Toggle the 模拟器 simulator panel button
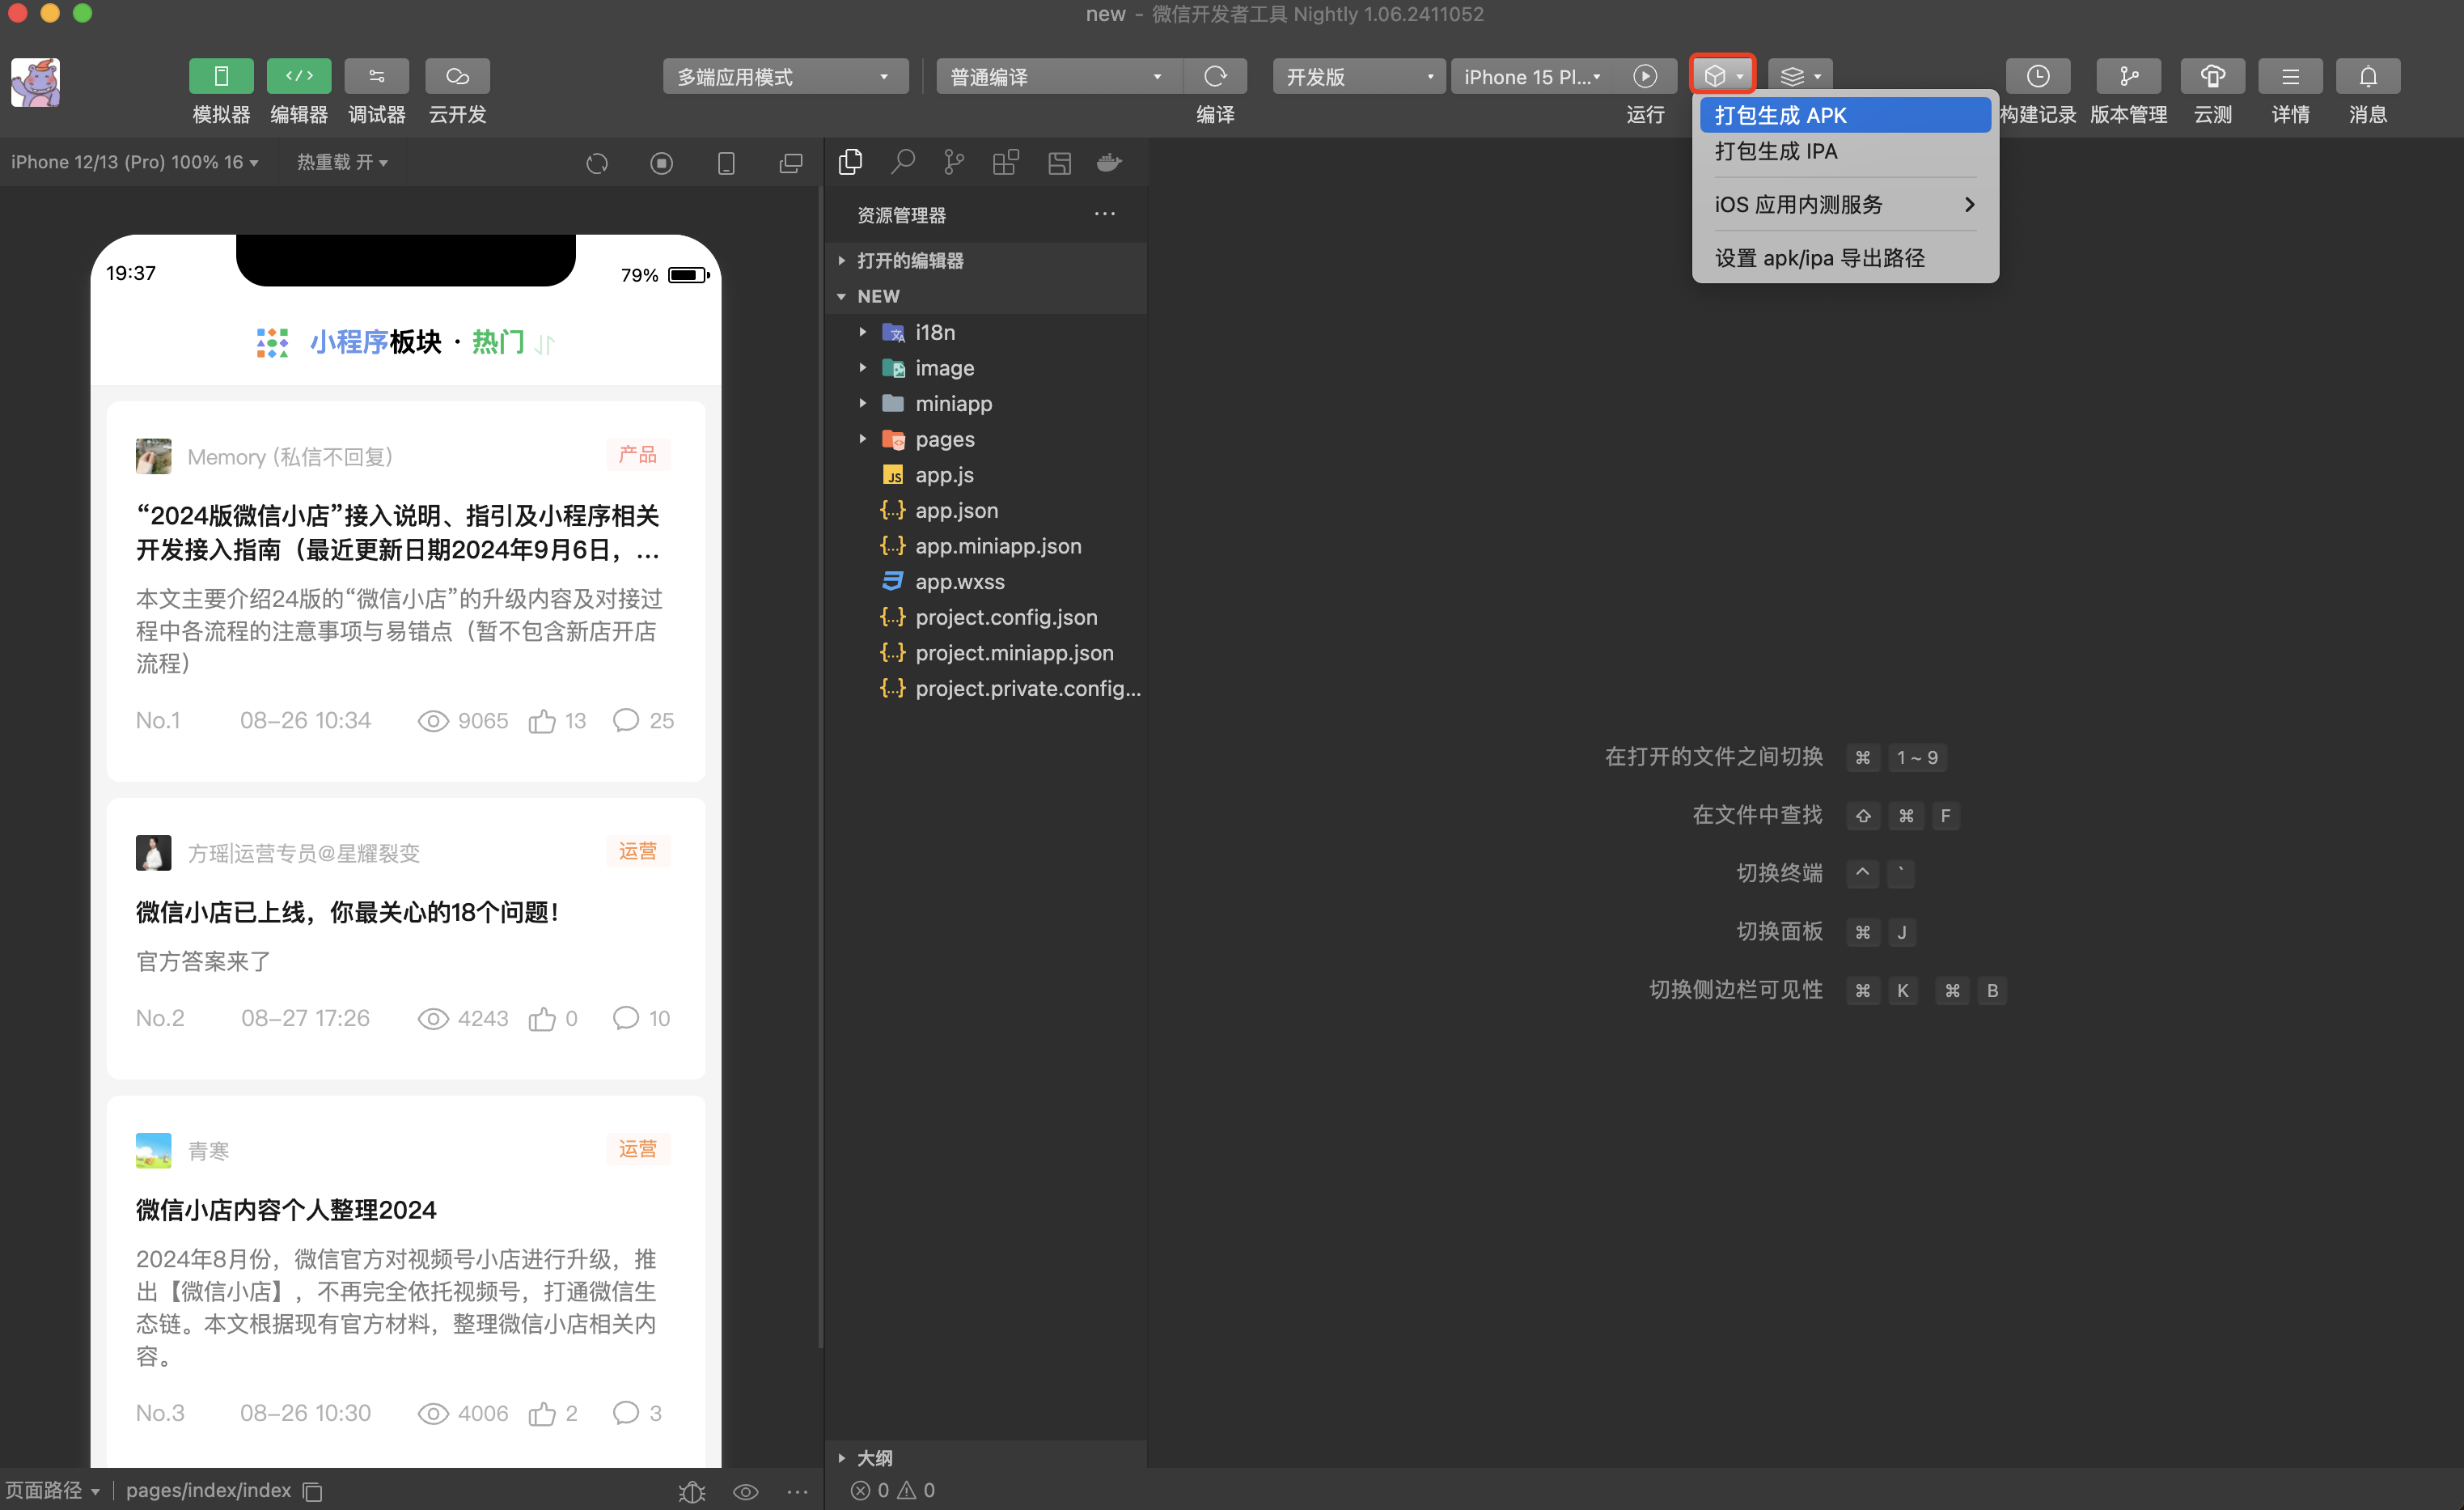 click(221, 76)
